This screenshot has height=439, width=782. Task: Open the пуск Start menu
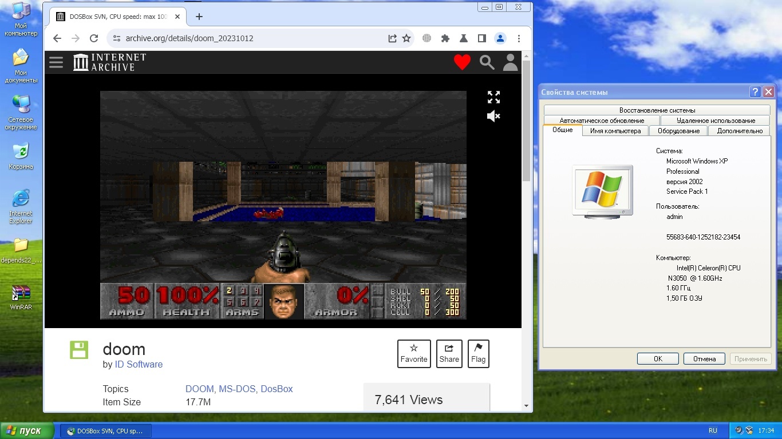point(27,431)
